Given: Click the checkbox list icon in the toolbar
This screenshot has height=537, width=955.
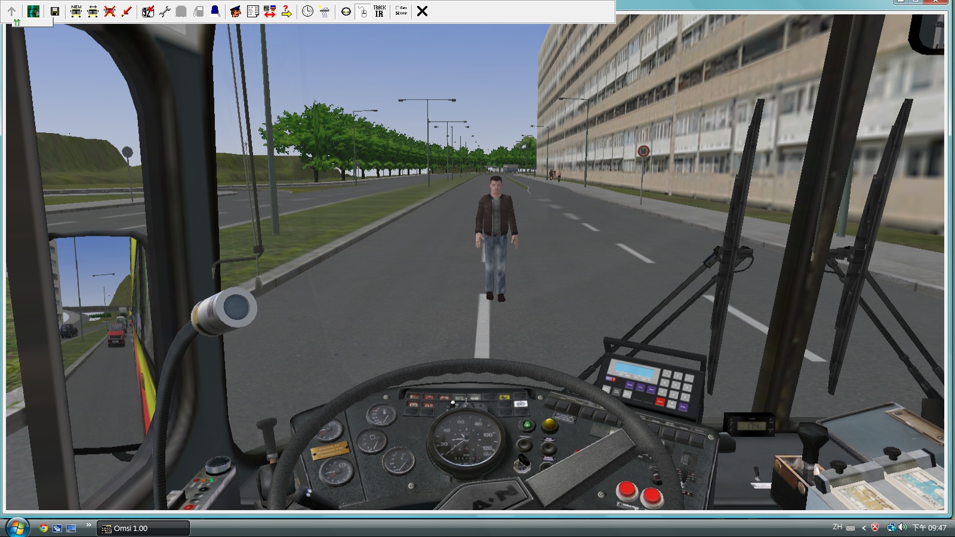Looking at the screenshot, I should (x=401, y=11).
